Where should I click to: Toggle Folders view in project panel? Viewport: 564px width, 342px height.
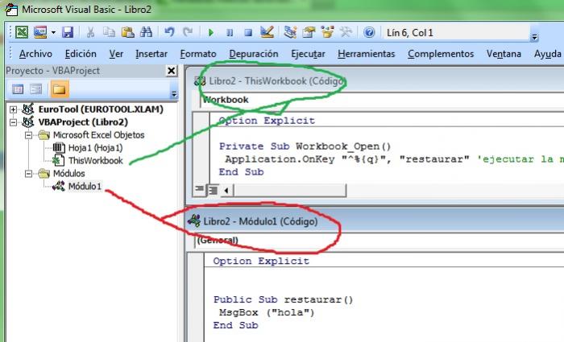click(60, 89)
